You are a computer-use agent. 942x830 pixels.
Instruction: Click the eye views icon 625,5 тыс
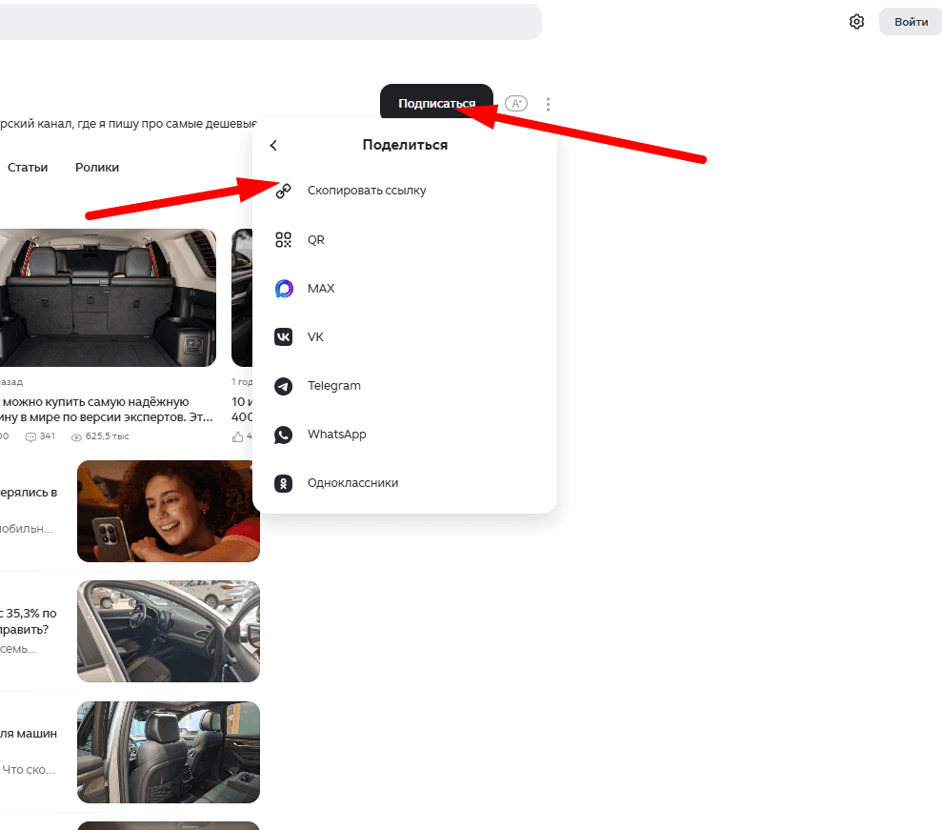(76, 437)
